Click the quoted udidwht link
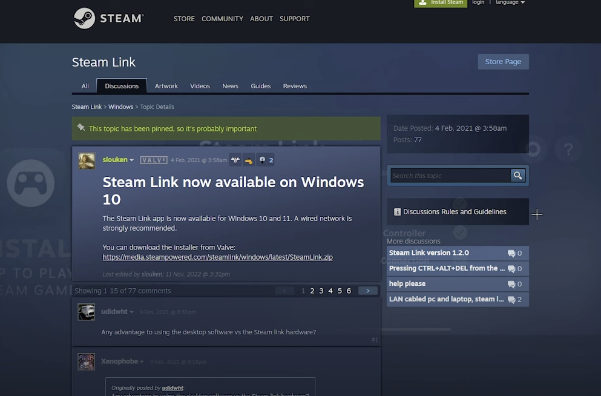601x396 pixels. pos(172,388)
